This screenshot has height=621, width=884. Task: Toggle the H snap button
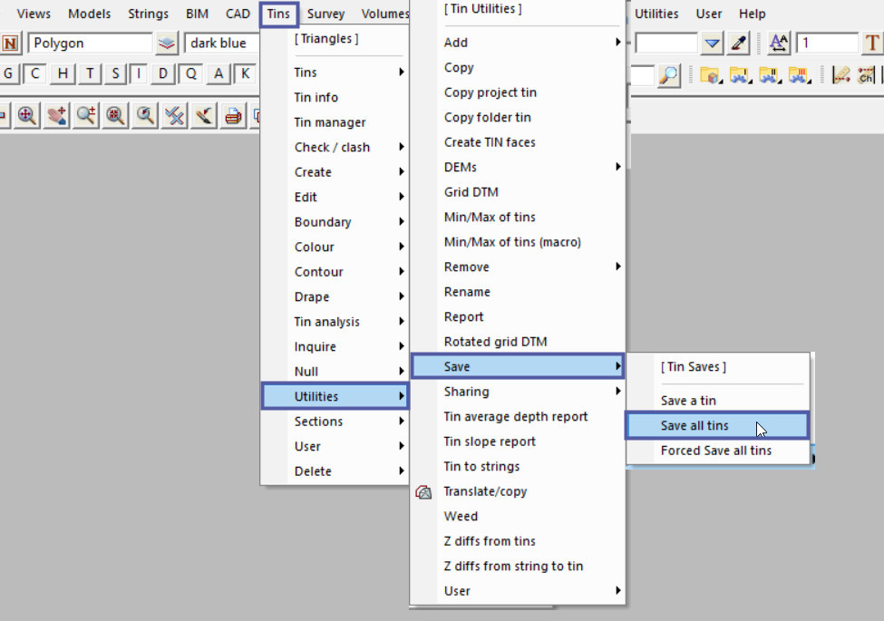[x=63, y=74]
